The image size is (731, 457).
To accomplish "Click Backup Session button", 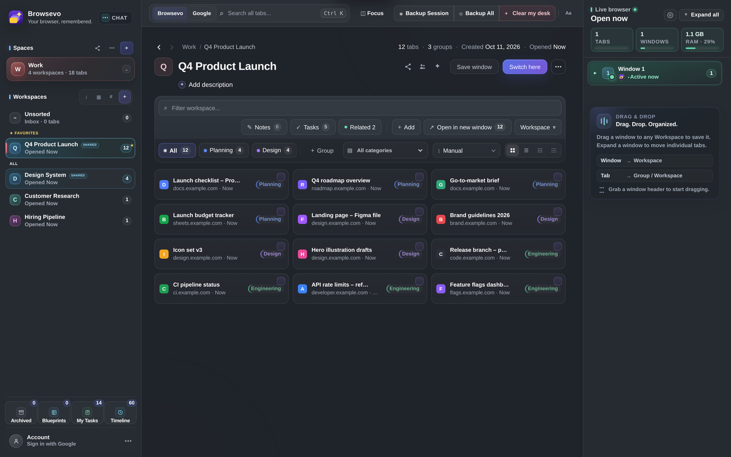I will 424,13.
